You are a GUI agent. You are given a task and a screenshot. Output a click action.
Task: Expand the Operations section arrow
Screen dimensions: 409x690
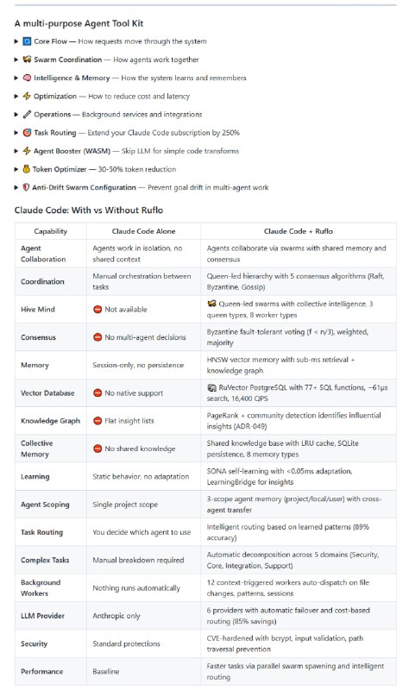pyautogui.click(x=16, y=115)
